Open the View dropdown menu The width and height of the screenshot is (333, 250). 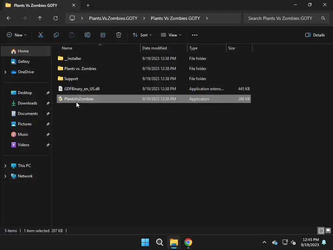[x=171, y=35]
